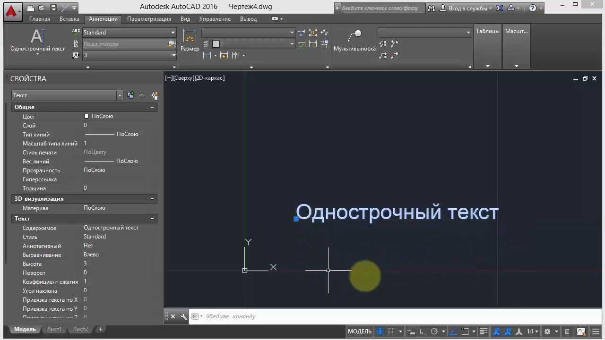Toggle annotation objects visibility in status bar
Viewport: 605px width, 340px height.
coord(497,331)
